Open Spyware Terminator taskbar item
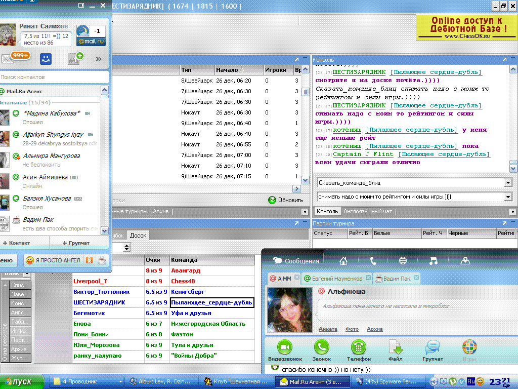The image size is (518, 389). [x=387, y=382]
